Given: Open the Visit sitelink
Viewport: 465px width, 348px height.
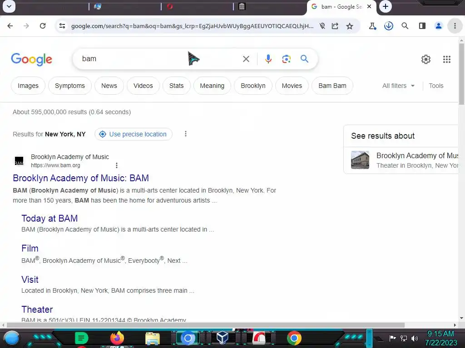Looking at the screenshot, I should coord(30,279).
